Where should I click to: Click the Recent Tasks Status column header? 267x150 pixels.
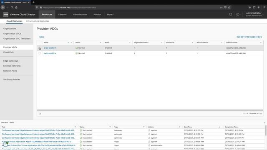coord(82,127)
